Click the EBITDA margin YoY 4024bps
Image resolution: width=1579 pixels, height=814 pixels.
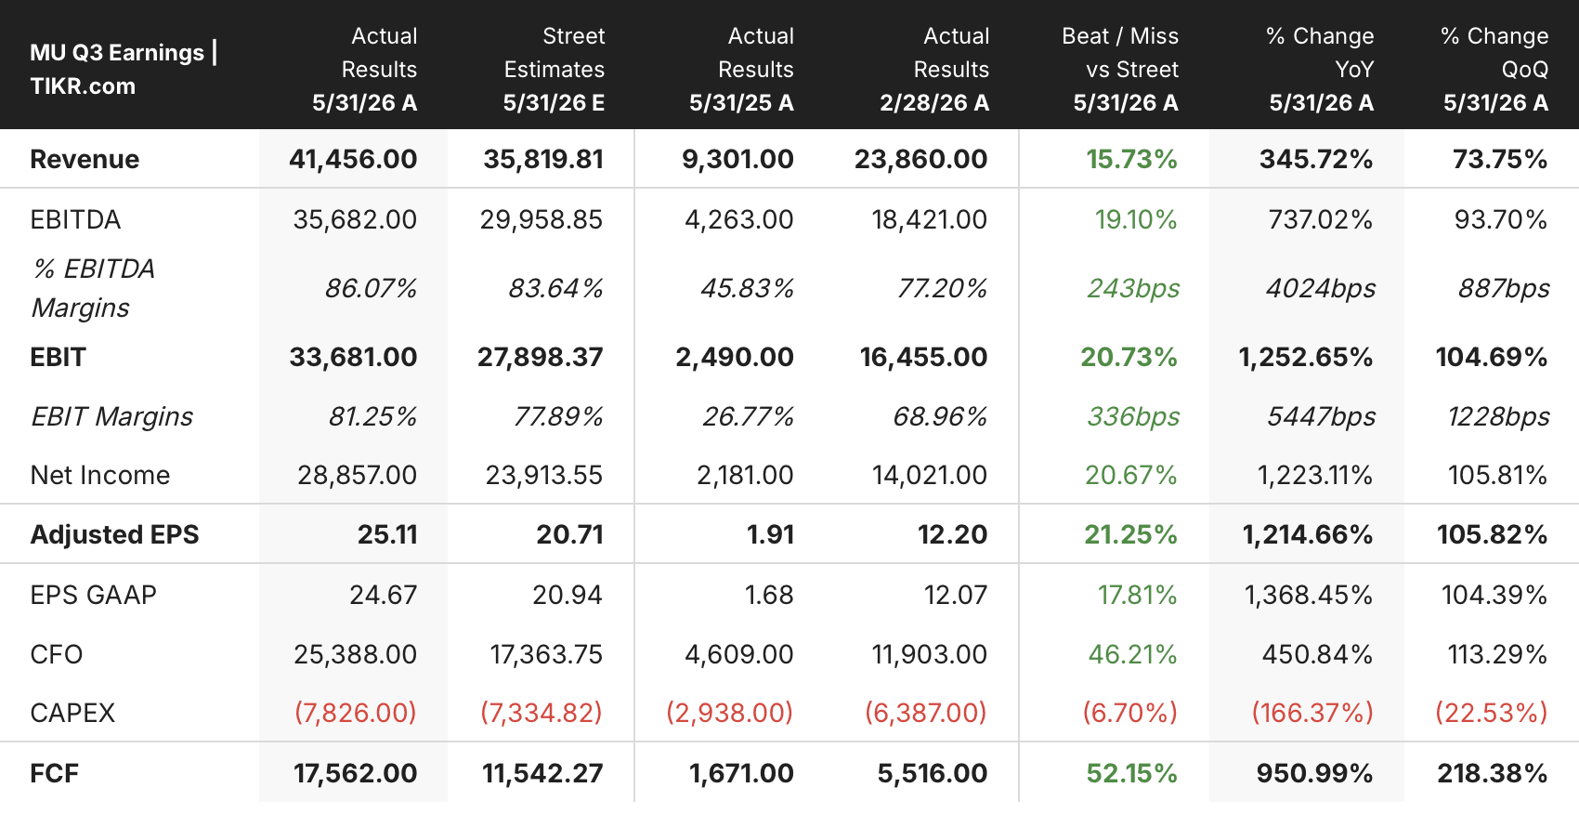pos(1321,288)
